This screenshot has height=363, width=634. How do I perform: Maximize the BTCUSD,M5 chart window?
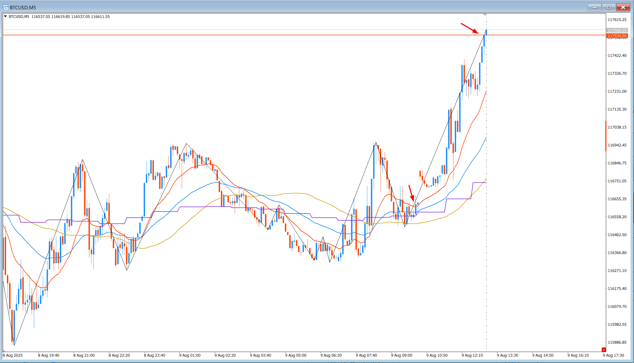click(x=609, y=7)
